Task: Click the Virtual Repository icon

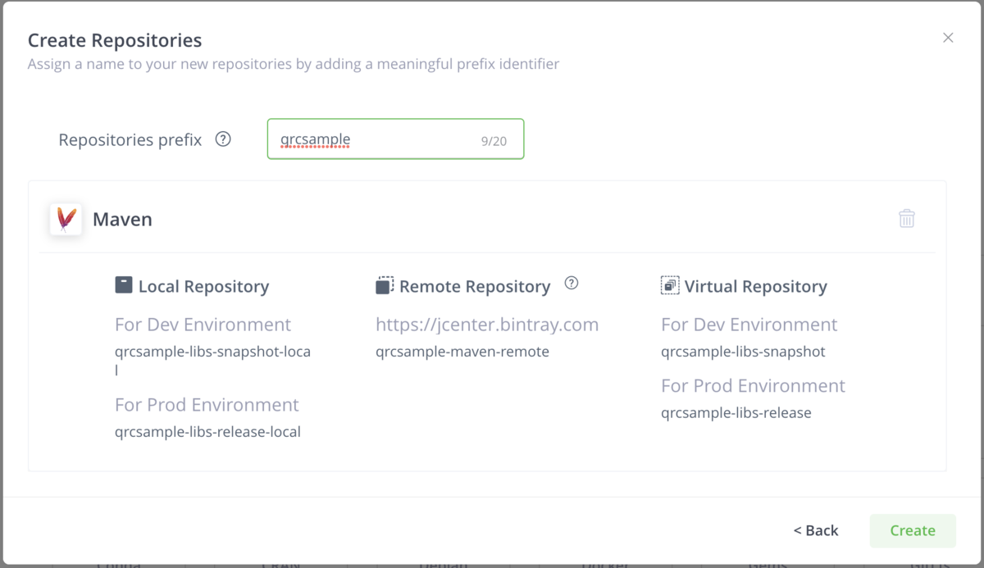Action: click(x=670, y=285)
